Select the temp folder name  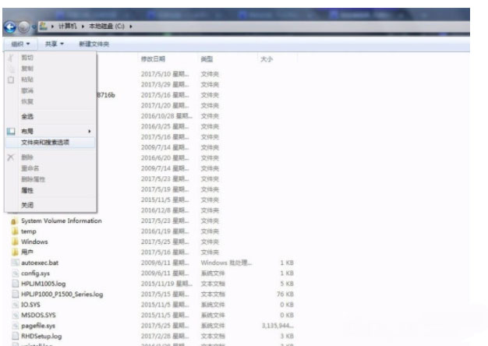(29, 231)
